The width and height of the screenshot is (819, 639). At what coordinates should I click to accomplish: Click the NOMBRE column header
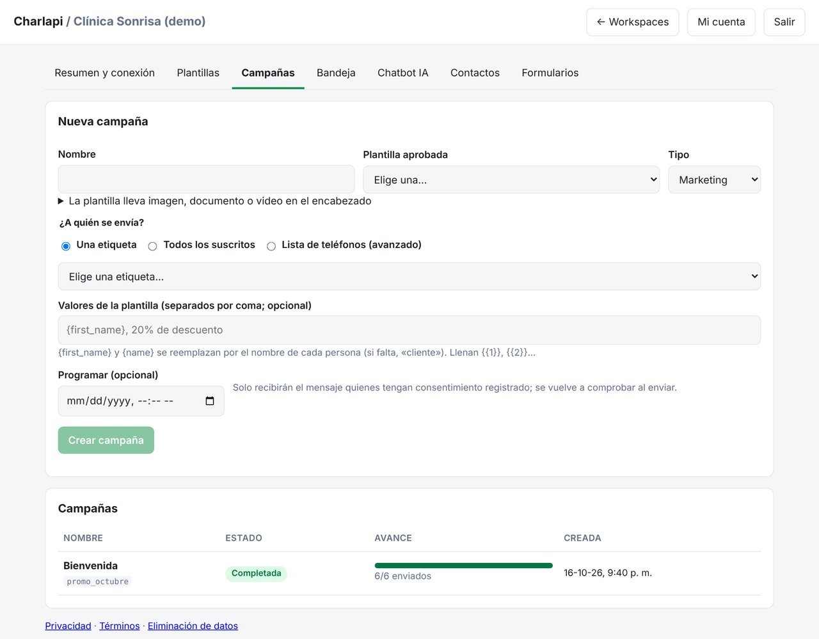pos(83,538)
